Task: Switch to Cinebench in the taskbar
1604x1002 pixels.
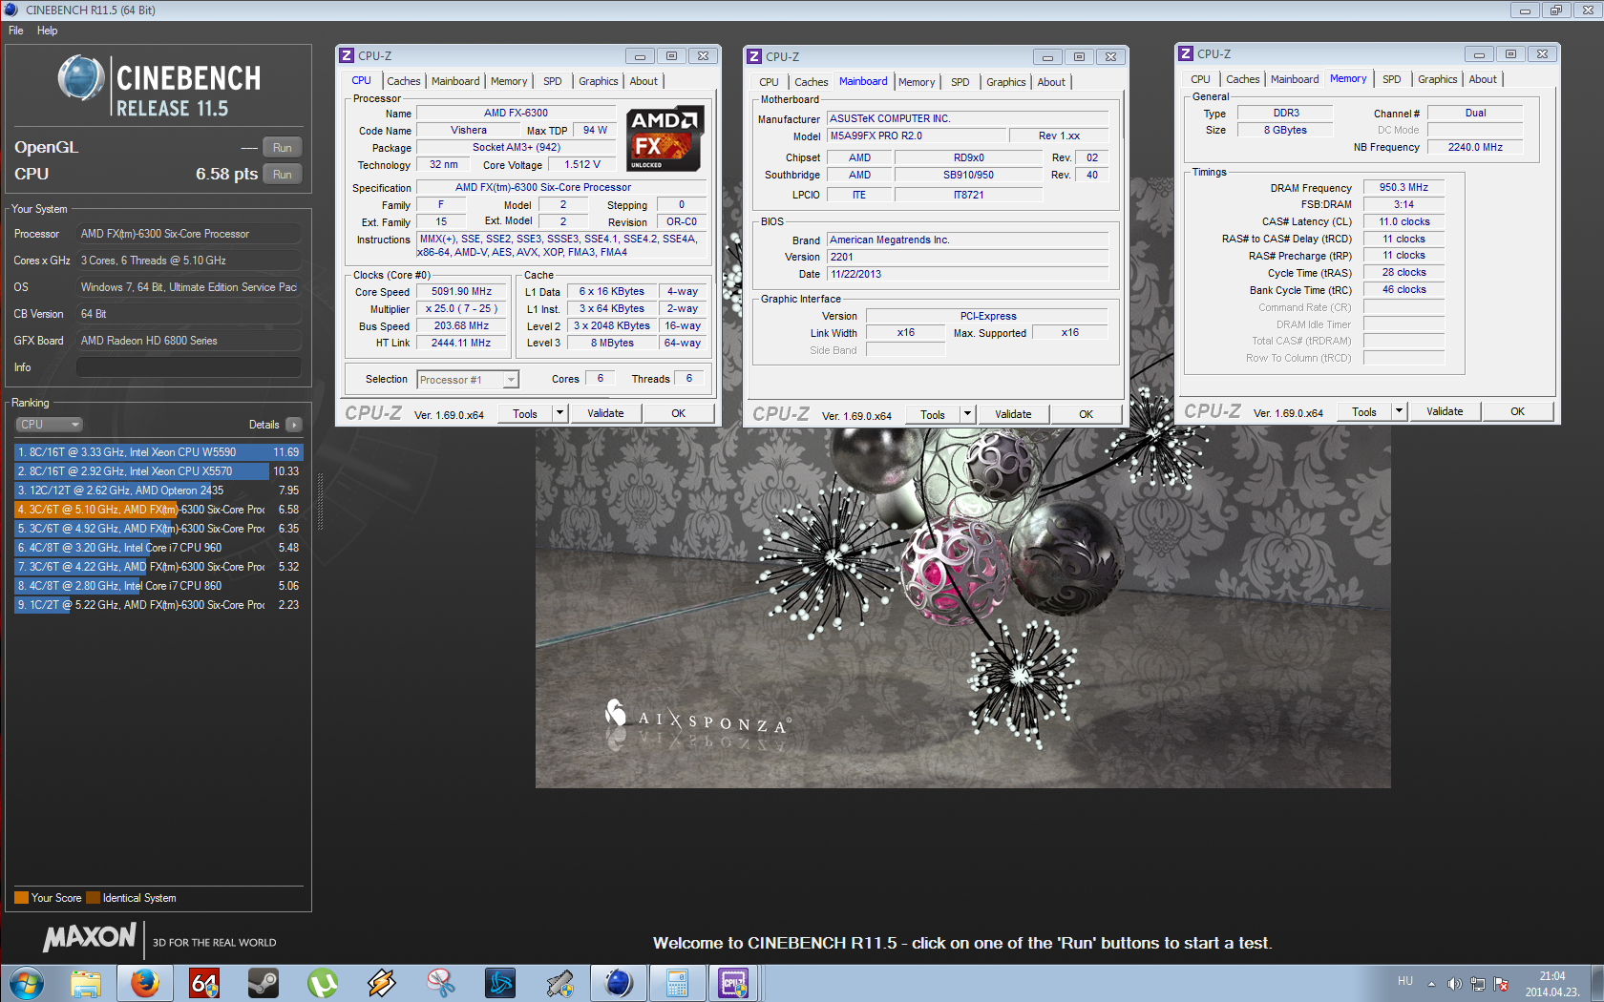Action: click(619, 983)
